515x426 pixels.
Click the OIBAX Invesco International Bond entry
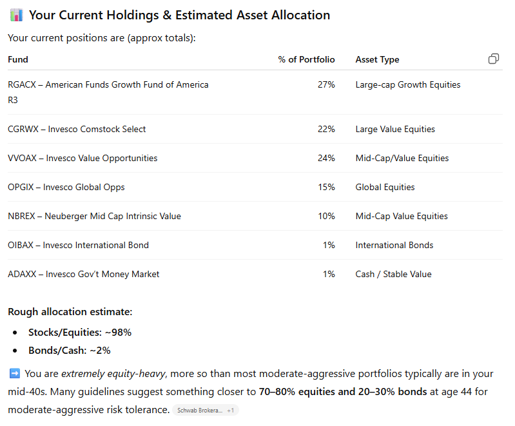78,245
